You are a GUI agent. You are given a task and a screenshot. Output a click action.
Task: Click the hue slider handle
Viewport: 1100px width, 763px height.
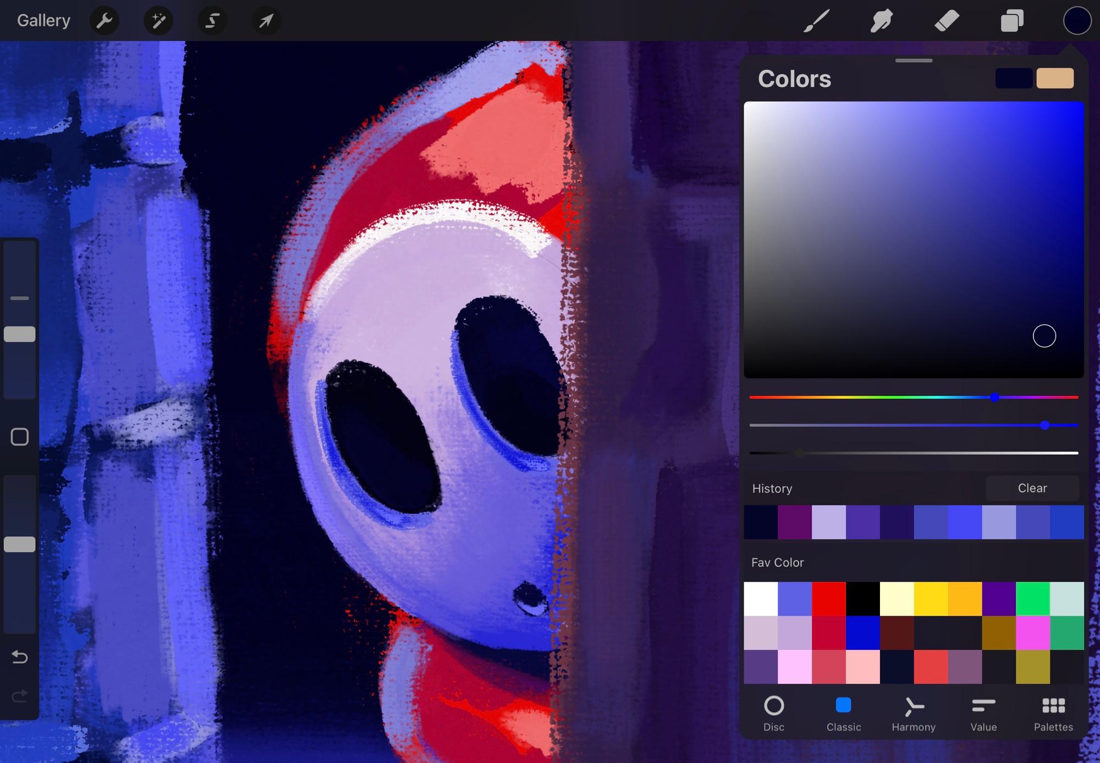[994, 397]
